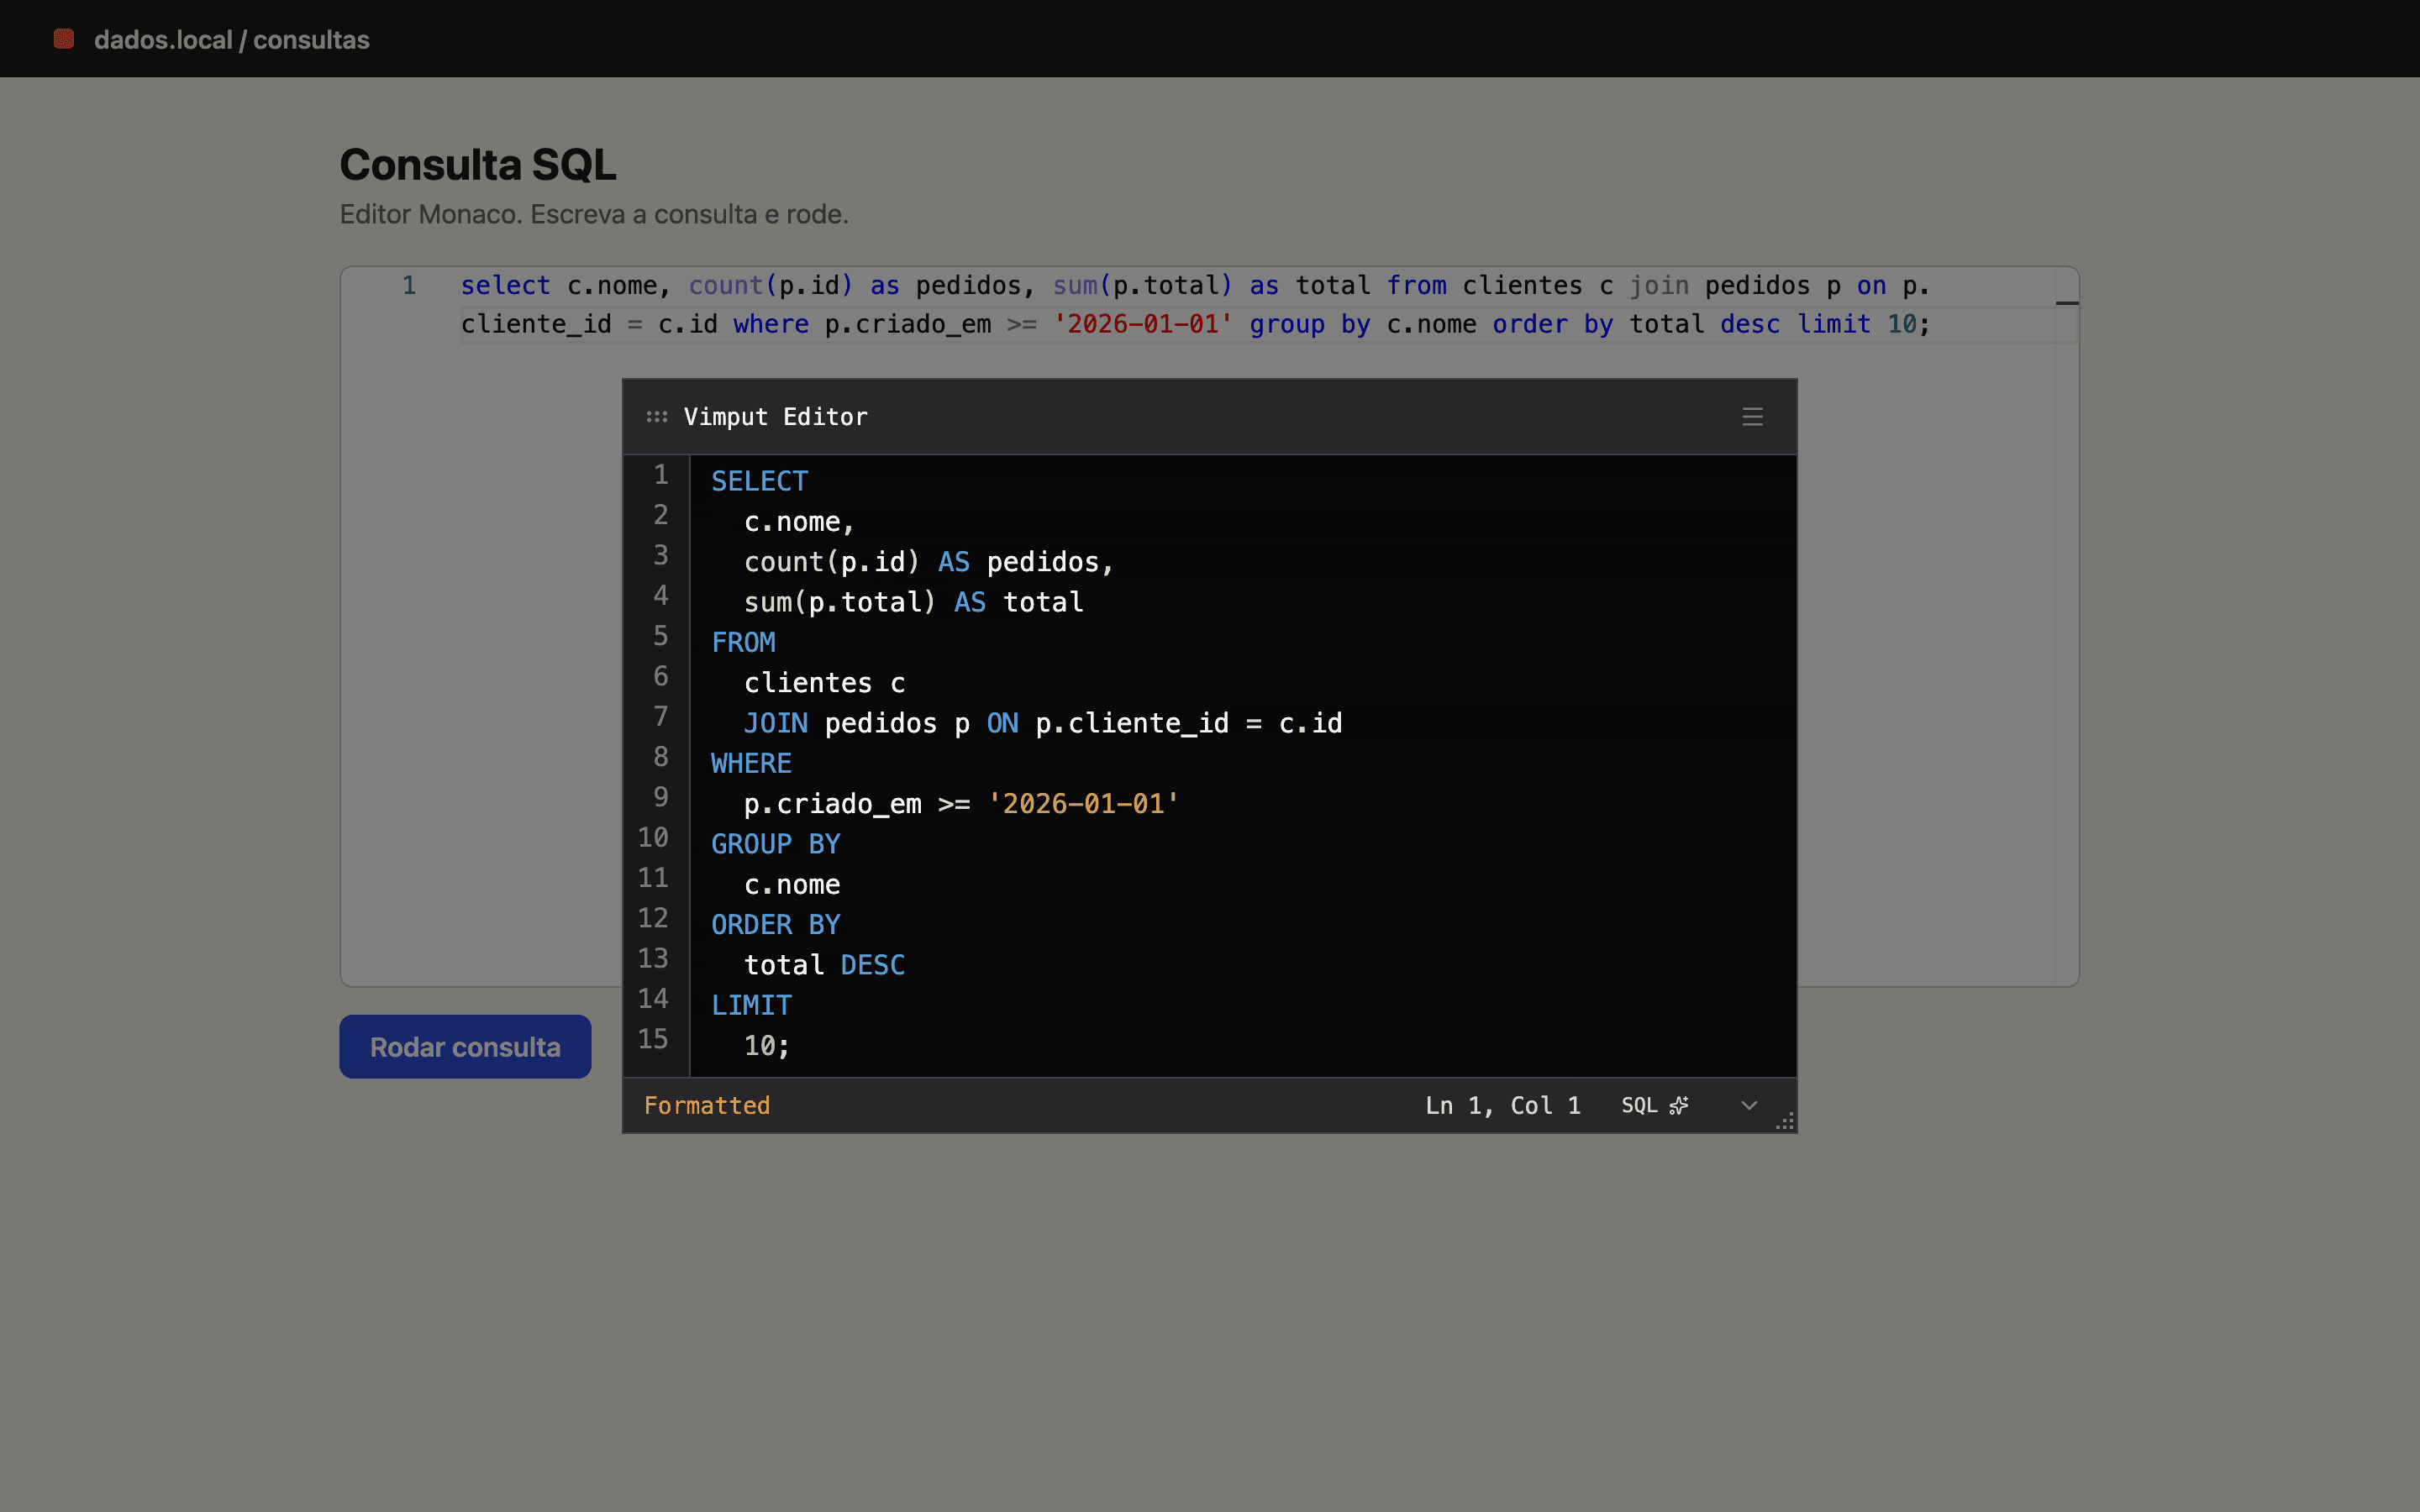Screen dimensions: 2420x1512
Task: Click line number 7 in Vimput gutter
Action: tap(661, 716)
